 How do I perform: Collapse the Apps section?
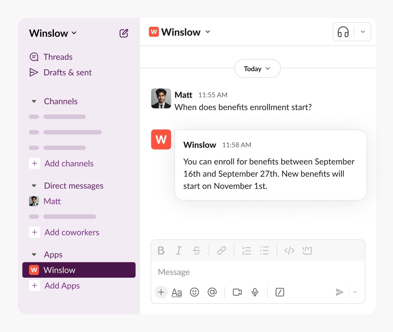[34, 255]
